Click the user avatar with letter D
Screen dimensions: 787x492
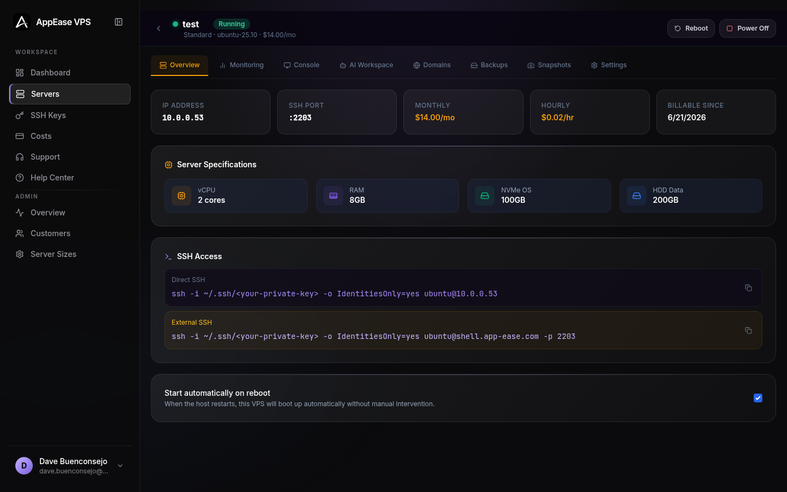tap(24, 466)
